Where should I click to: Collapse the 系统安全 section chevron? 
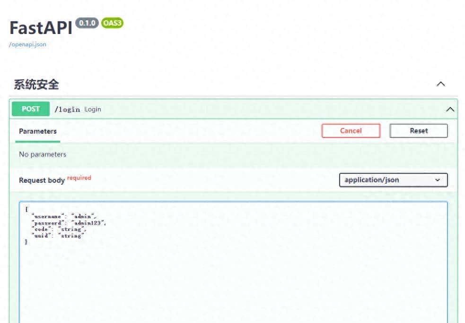441,84
